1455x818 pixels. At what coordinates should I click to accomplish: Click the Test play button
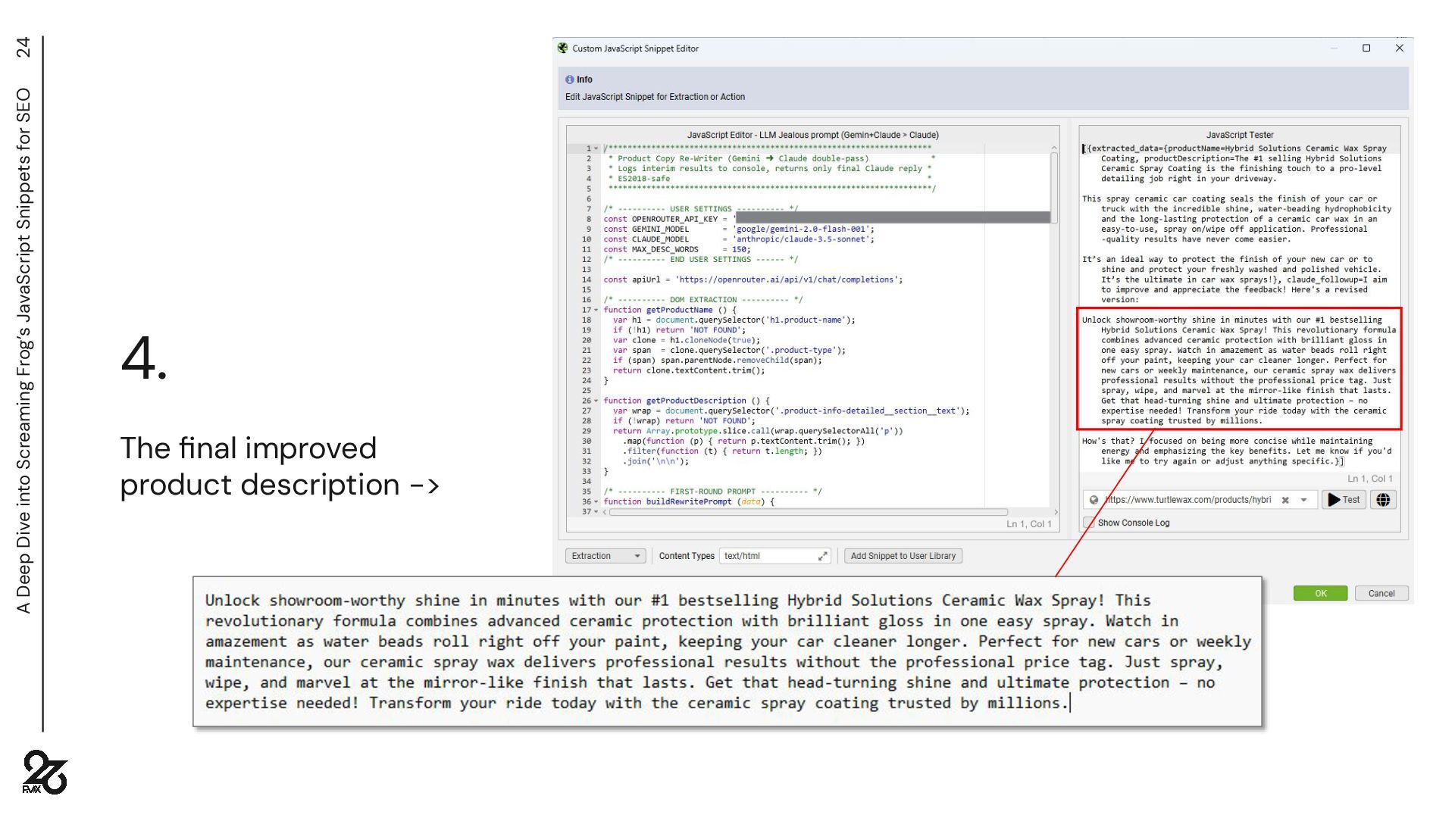point(1344,500)
